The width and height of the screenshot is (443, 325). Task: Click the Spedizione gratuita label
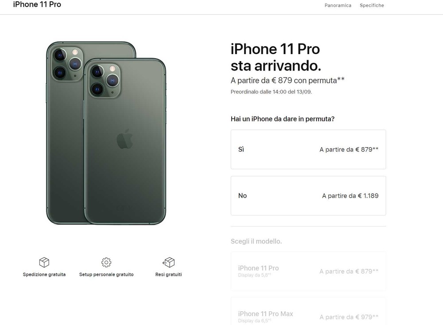(44, 274)
